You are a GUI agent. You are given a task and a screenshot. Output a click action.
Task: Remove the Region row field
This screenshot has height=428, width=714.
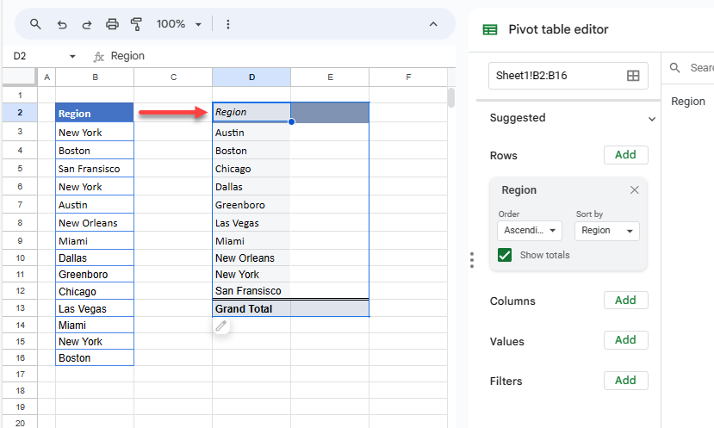point(635,190)
